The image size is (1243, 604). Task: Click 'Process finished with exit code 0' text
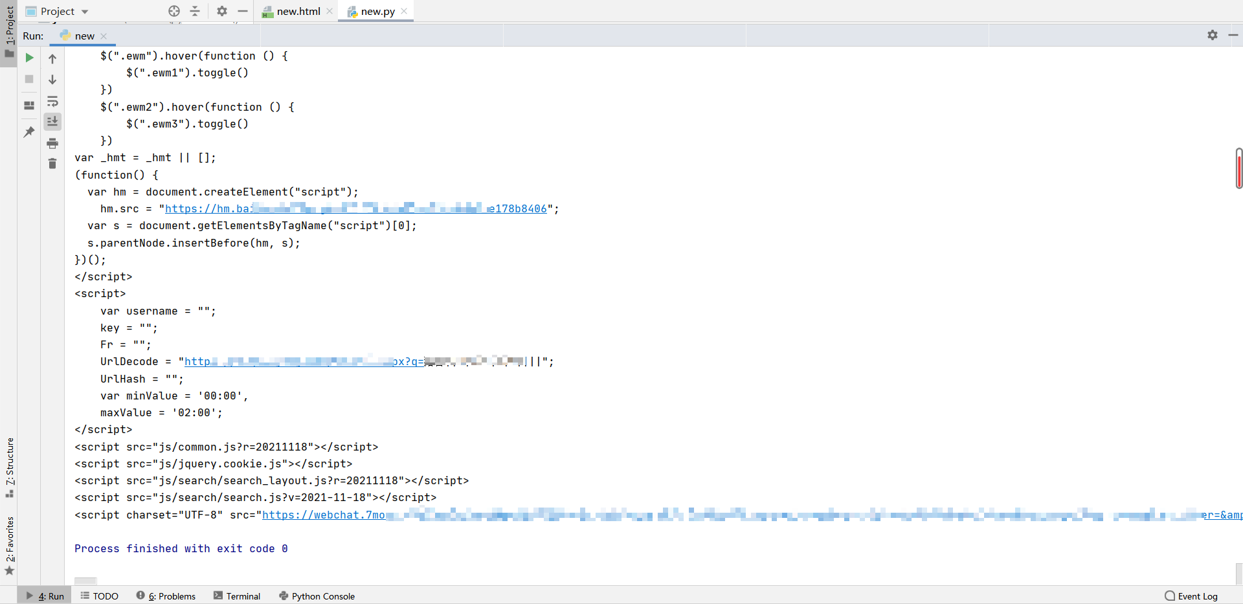click(181, 548)
